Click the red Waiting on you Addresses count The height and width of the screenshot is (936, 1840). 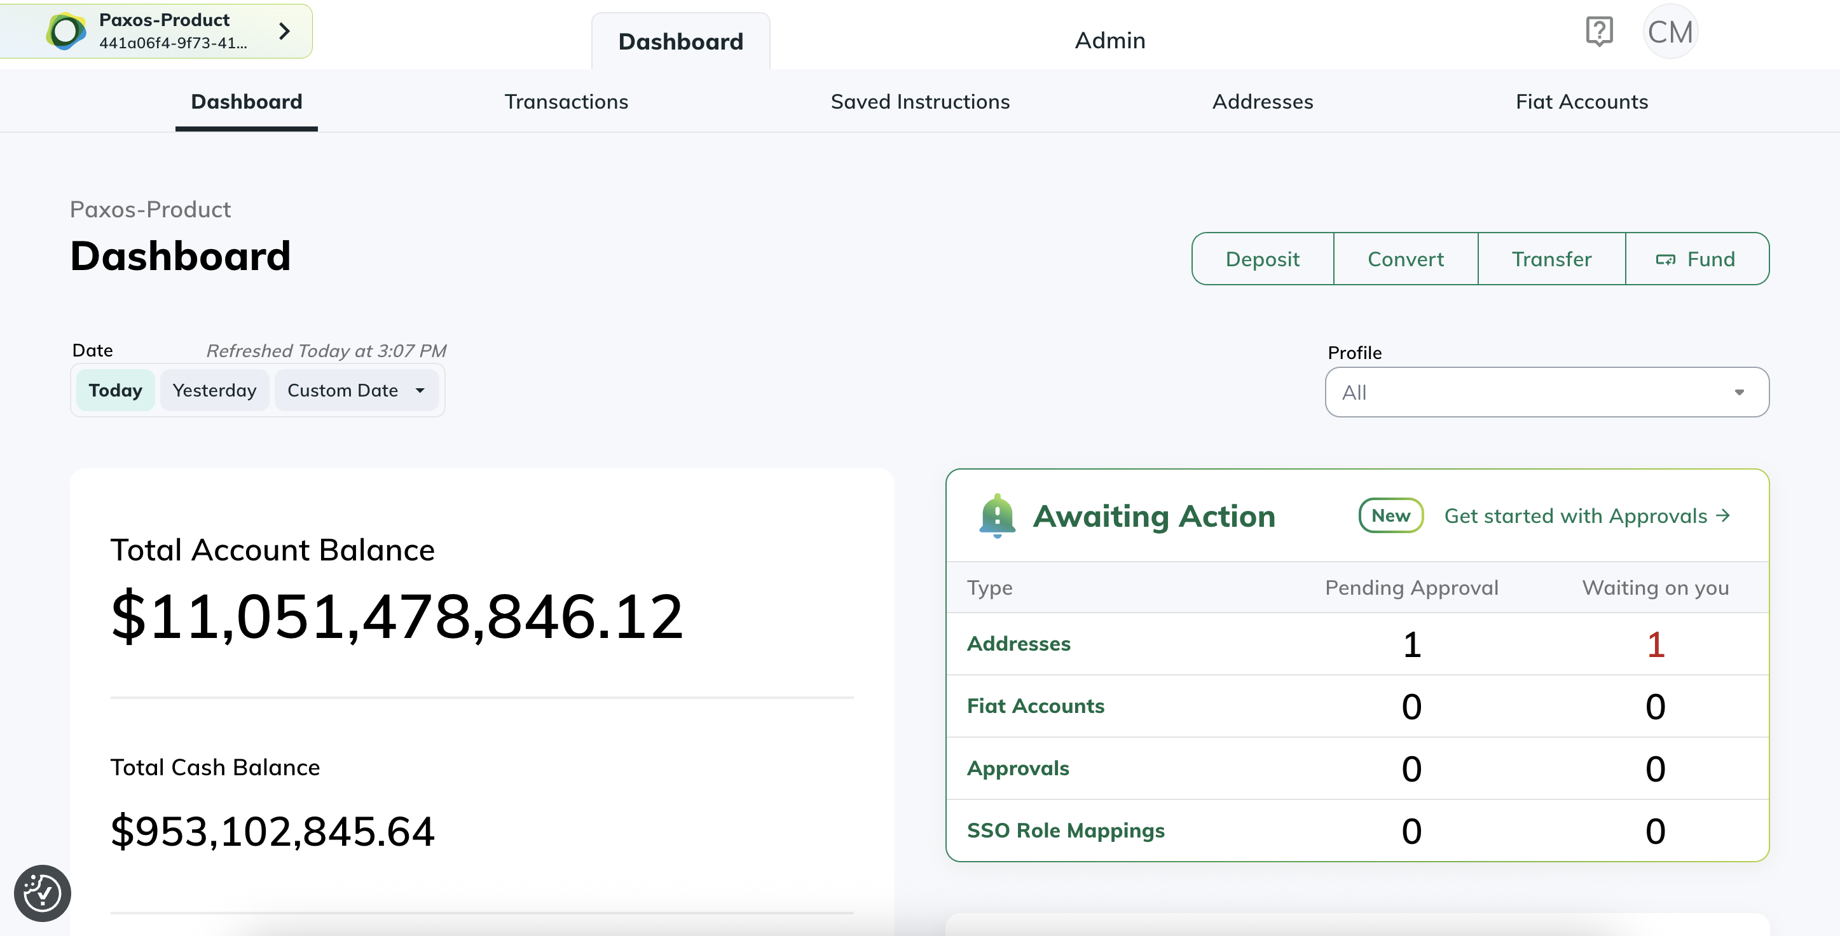click(x=1655, y=644)
